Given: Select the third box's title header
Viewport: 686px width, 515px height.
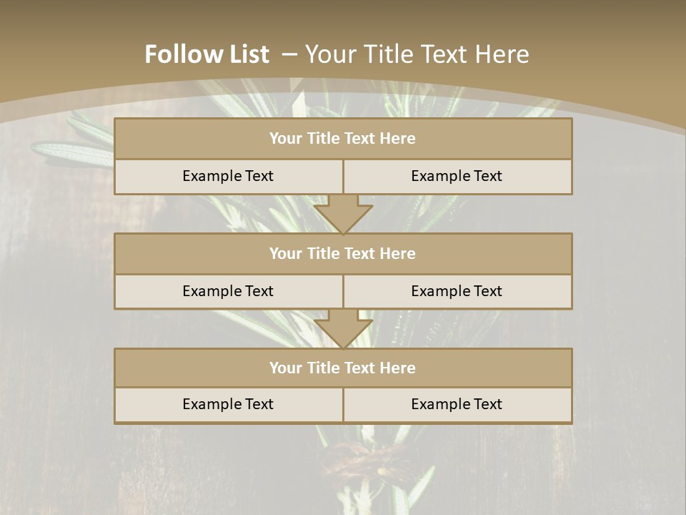Looking at the screenshot, I should [x=343, y=368].
